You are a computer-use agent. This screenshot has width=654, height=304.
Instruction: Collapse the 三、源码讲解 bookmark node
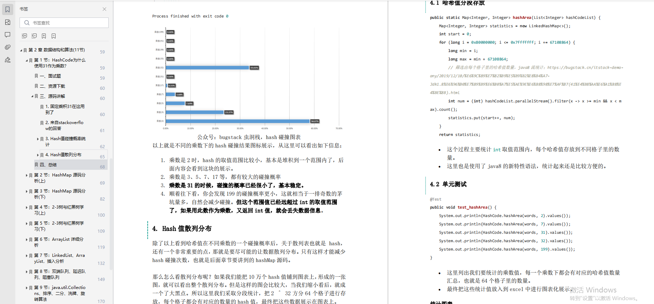click(32, 96)
